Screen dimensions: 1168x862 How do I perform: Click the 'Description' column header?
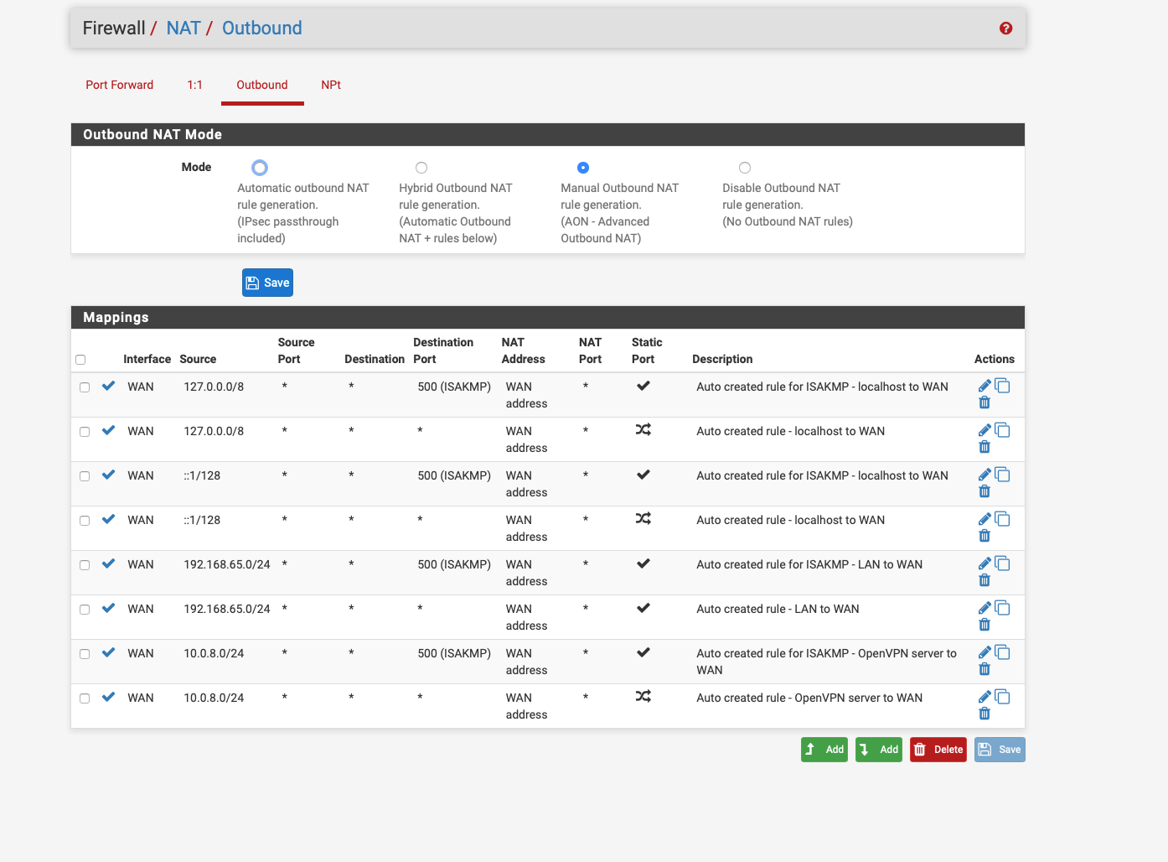pyautogui.click(x=722, y=359)
